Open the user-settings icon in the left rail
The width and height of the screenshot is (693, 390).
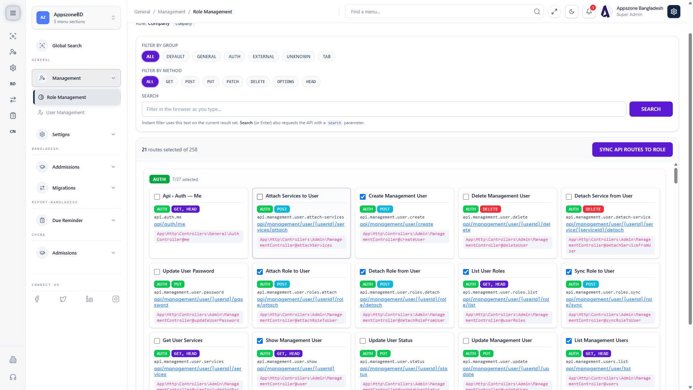(x=13, y=52)
